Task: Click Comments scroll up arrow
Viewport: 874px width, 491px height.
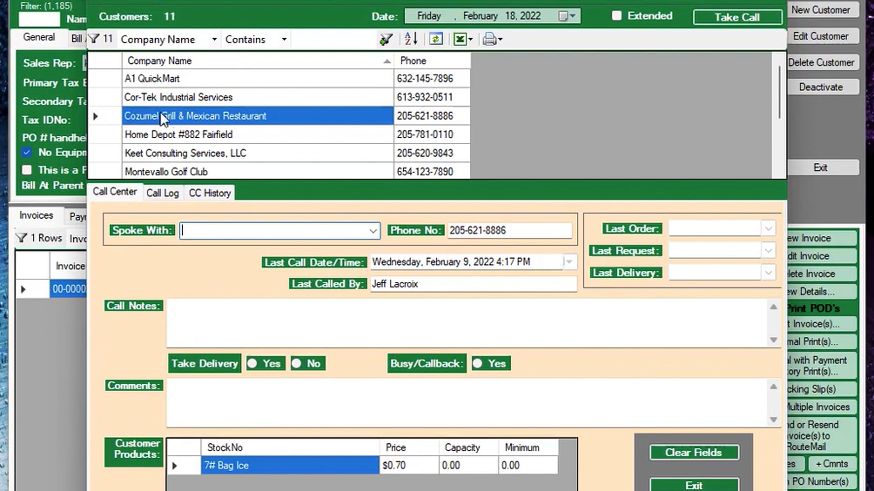Action: tap(773, 386)
